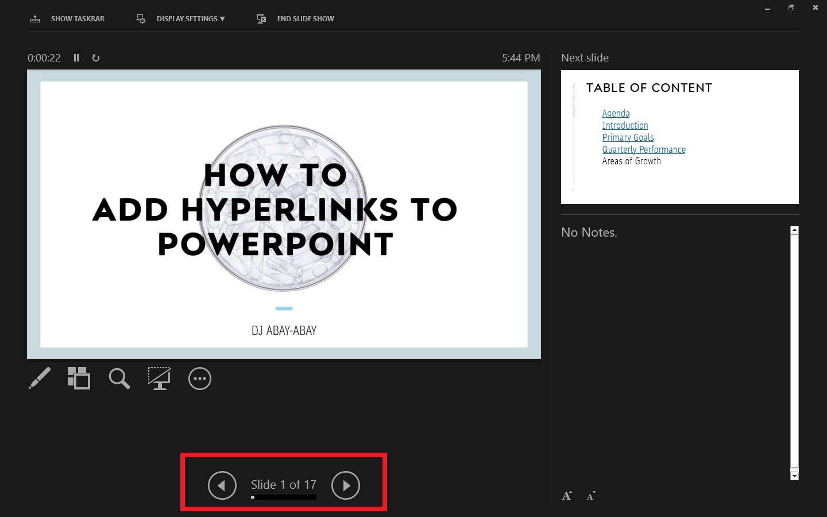The width and height of the screenshot is (827, 517).
Task: Open more slide show options
Action: (x=199, y=379)
